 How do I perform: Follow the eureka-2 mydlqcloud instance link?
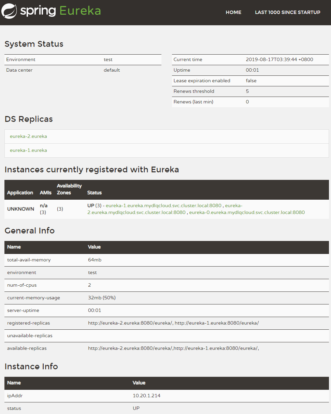(165, 209)
